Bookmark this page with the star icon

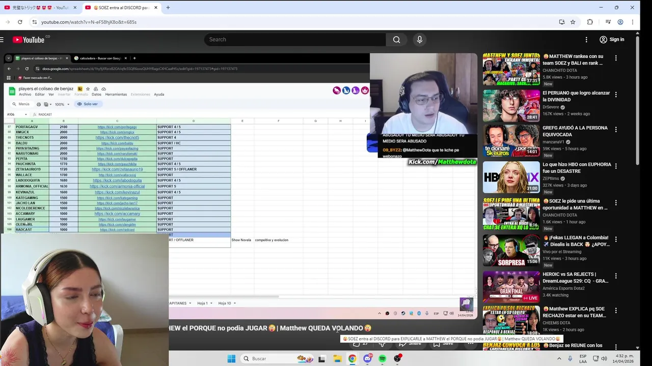(x=573, y=22)
